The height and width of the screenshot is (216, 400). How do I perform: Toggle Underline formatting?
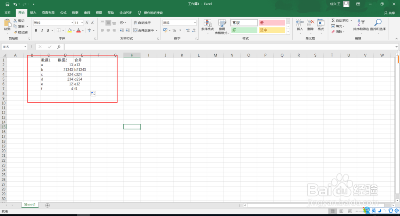[48, 30]
